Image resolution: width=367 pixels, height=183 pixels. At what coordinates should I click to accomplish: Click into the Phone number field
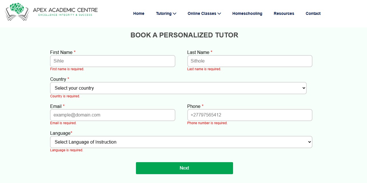pyautogui.click(x=250, y=115)
